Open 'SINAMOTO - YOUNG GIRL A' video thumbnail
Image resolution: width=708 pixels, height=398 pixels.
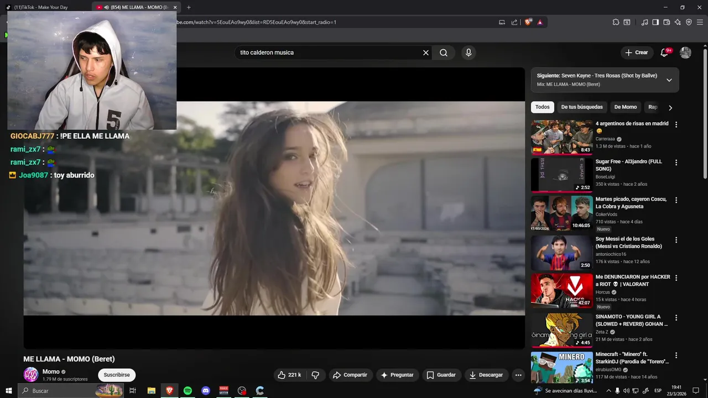(x=561, y=331)
